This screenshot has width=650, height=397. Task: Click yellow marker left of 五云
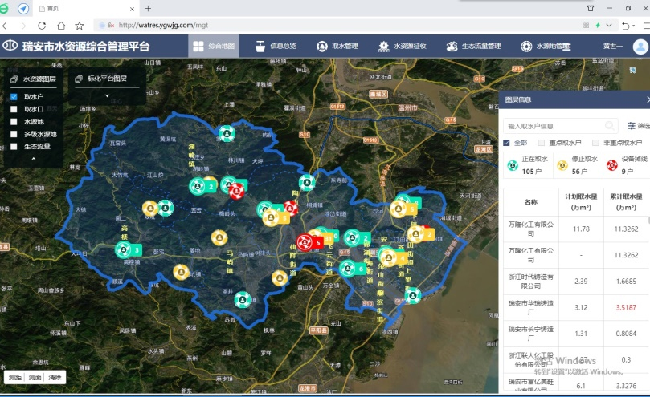150,209
